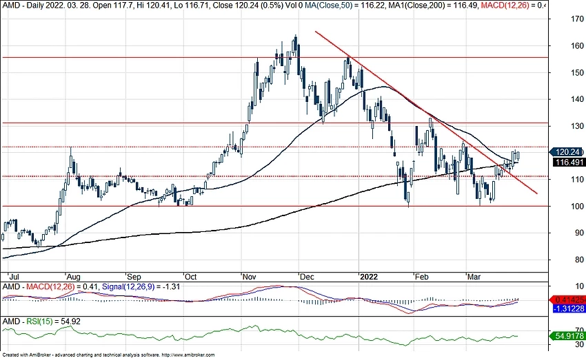Click the Oct month label on the time axis
Screen dimensions: 586x358
coord(190,277)
